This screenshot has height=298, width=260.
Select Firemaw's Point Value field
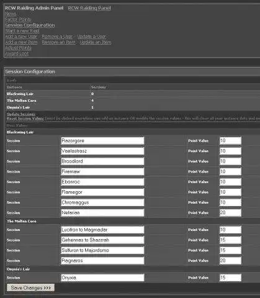pos(230,171)
